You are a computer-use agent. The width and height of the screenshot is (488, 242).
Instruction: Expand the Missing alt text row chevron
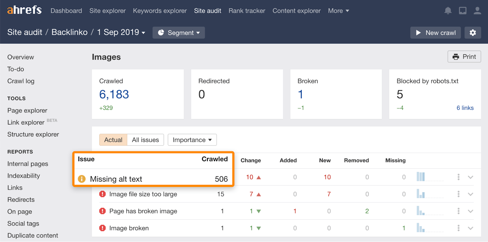tap(470, 177)
